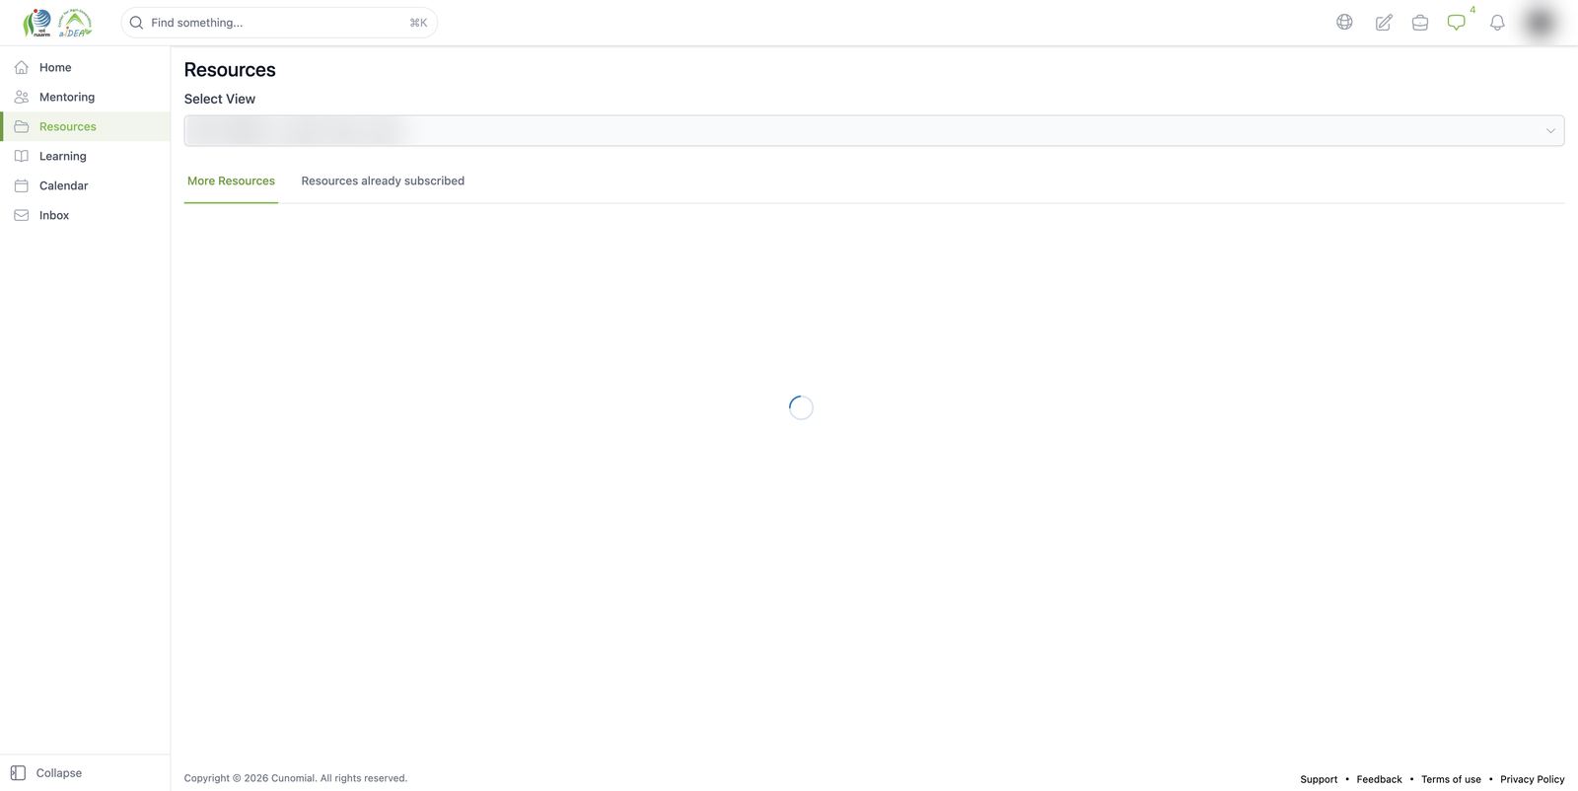Image resolution: width=1578 pixels, height=791 pixels.
Task: Open Privacy Policy link
Action: click(x=1533, y=779)
